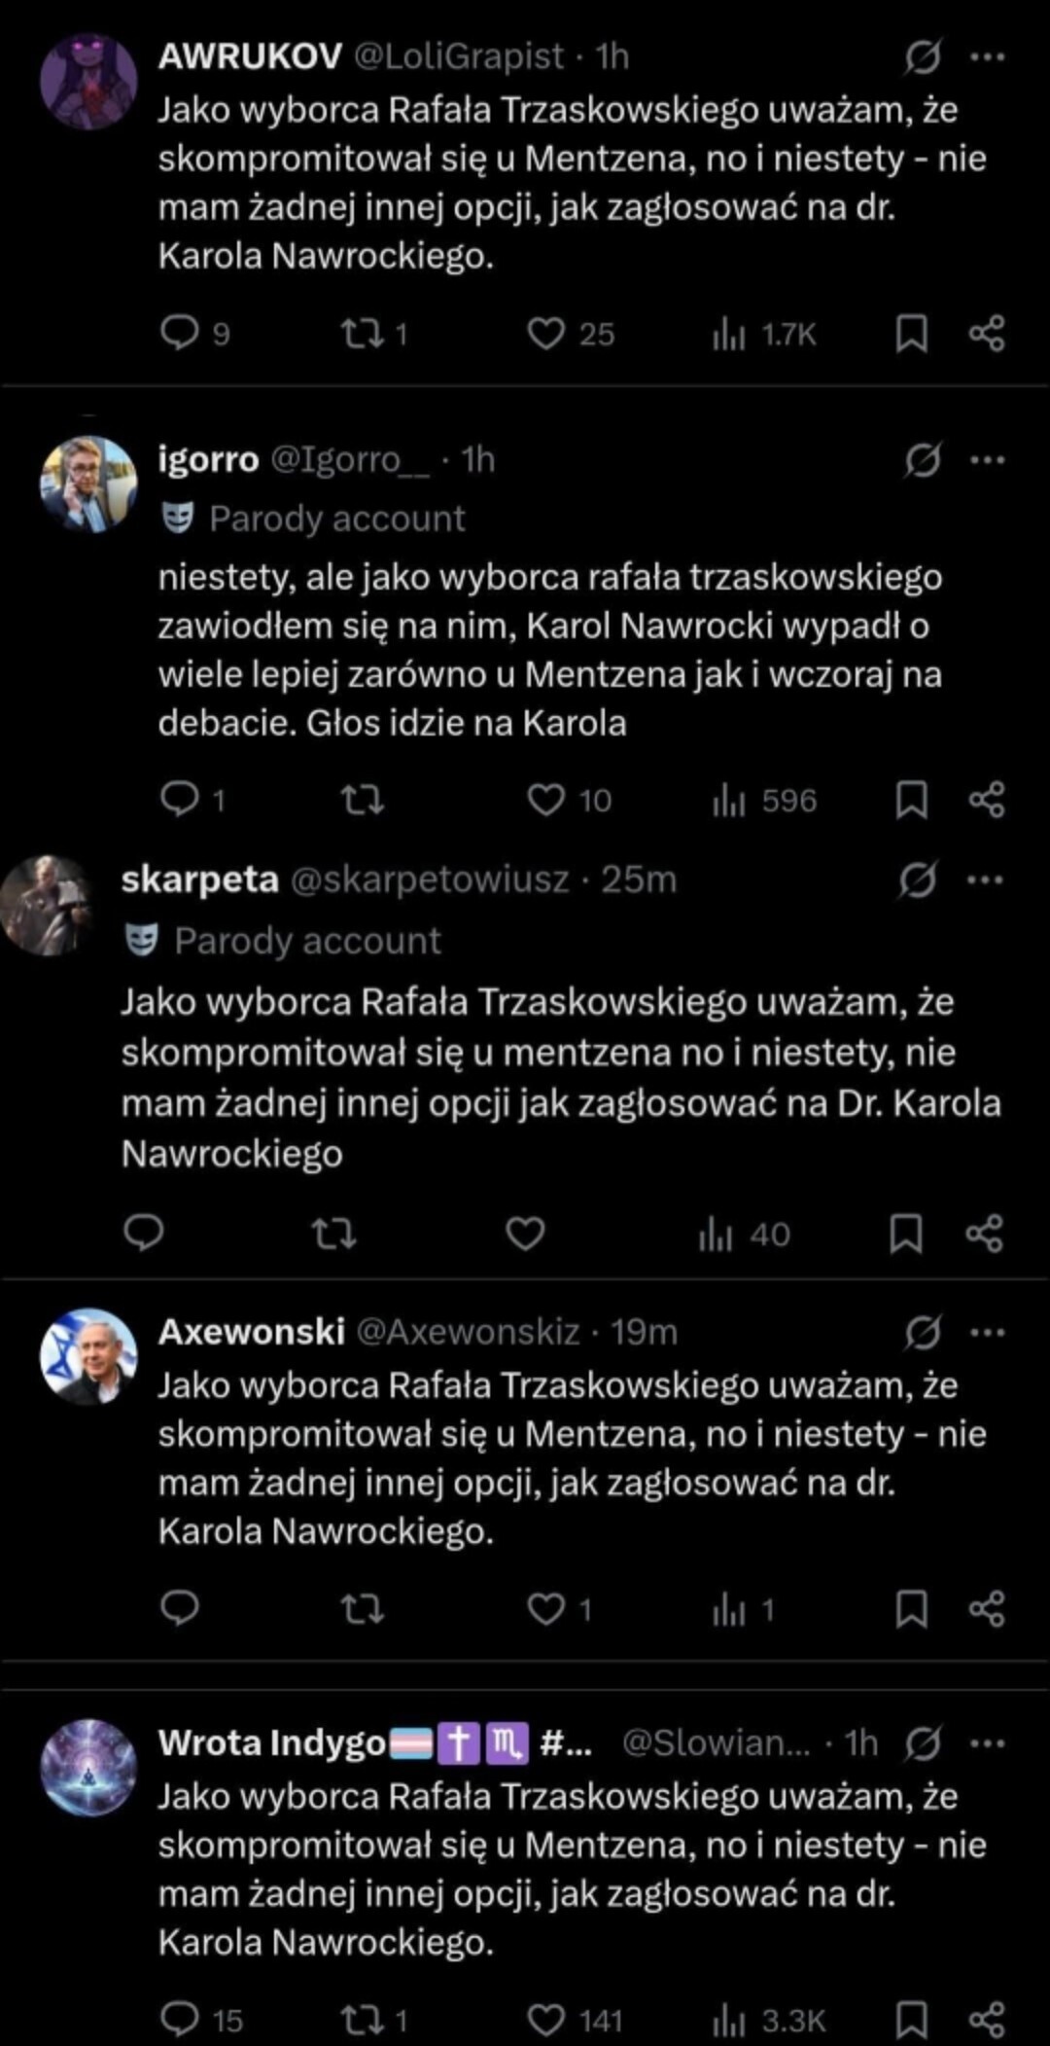Open the Parody account label under igorro
1050x2046 pixels.
pos(336,519)
